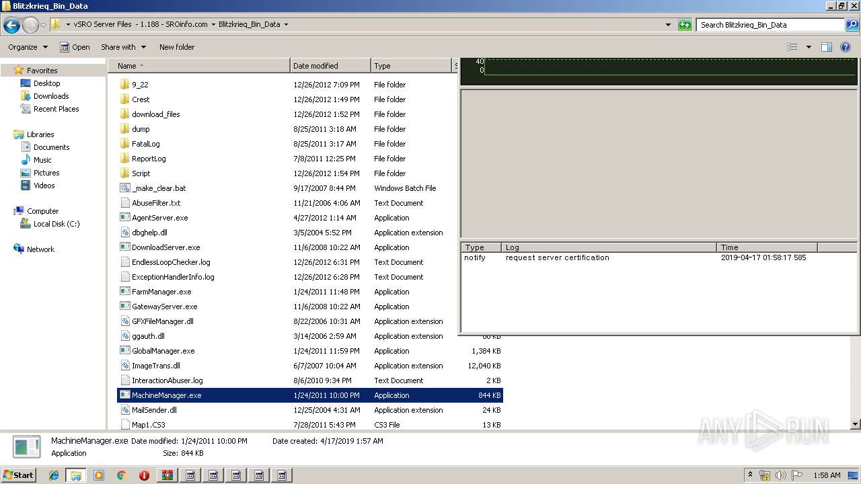Select the GlobalManager.exe file
861x484 pixels.
163,351
